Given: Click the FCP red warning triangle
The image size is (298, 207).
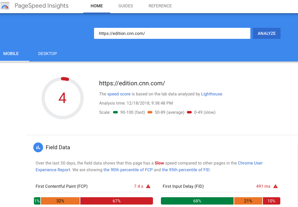Looking at the screenshot, I should coord(148,186).
